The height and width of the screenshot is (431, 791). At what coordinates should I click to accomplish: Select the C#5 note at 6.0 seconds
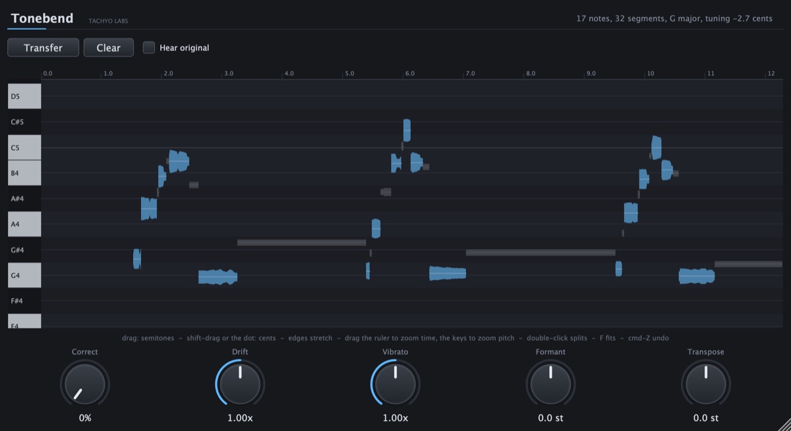click(407, 130)
